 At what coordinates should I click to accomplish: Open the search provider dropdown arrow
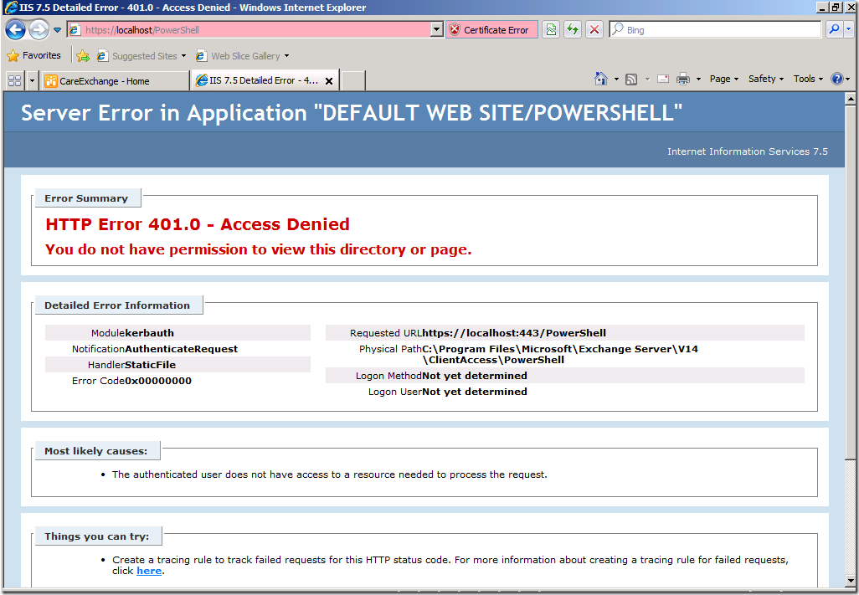849,30
